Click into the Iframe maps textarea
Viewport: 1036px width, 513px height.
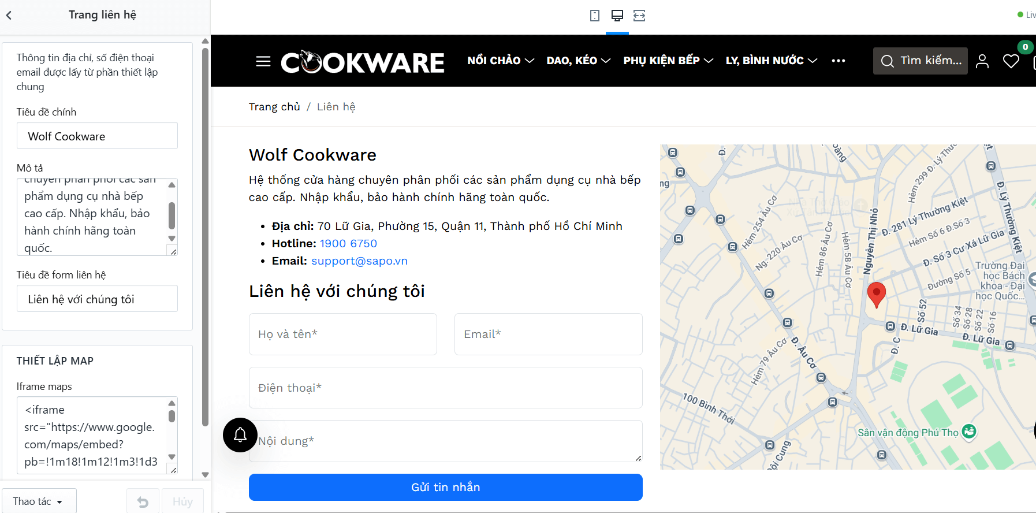pyautogui.click(x=92, y=435)
